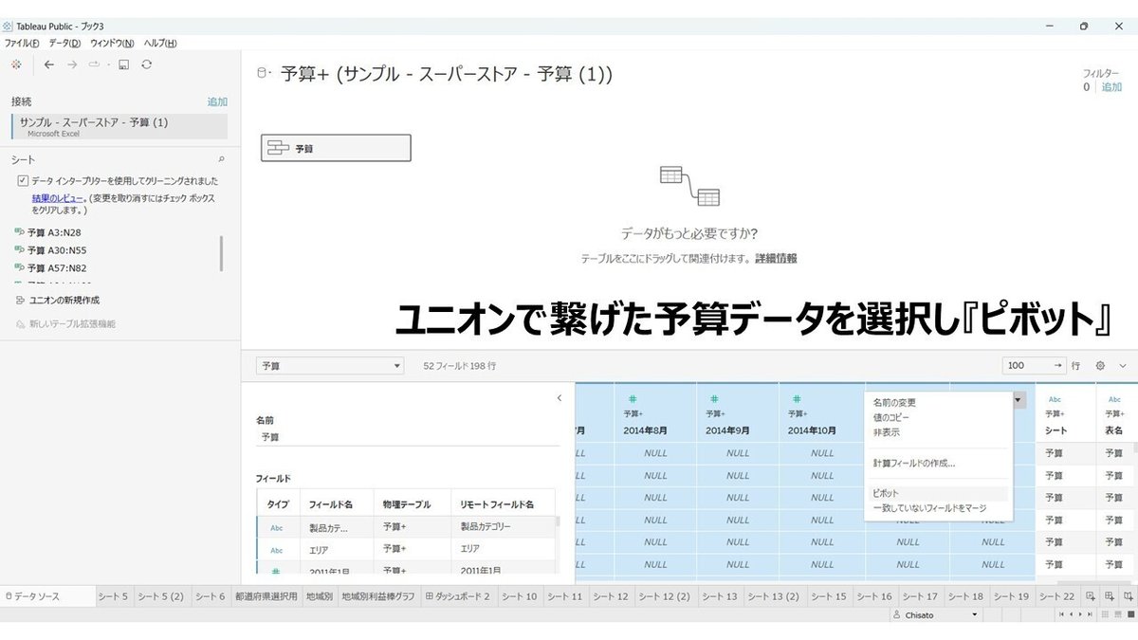
Task: Switch to the ダッシュボード 2 tab
Action: point(458,596)
